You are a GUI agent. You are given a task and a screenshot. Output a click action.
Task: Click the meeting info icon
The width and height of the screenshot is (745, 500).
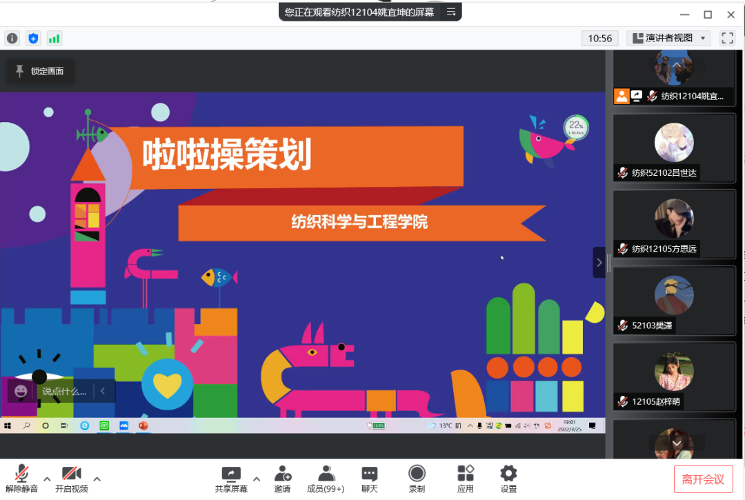coord(12,39)
